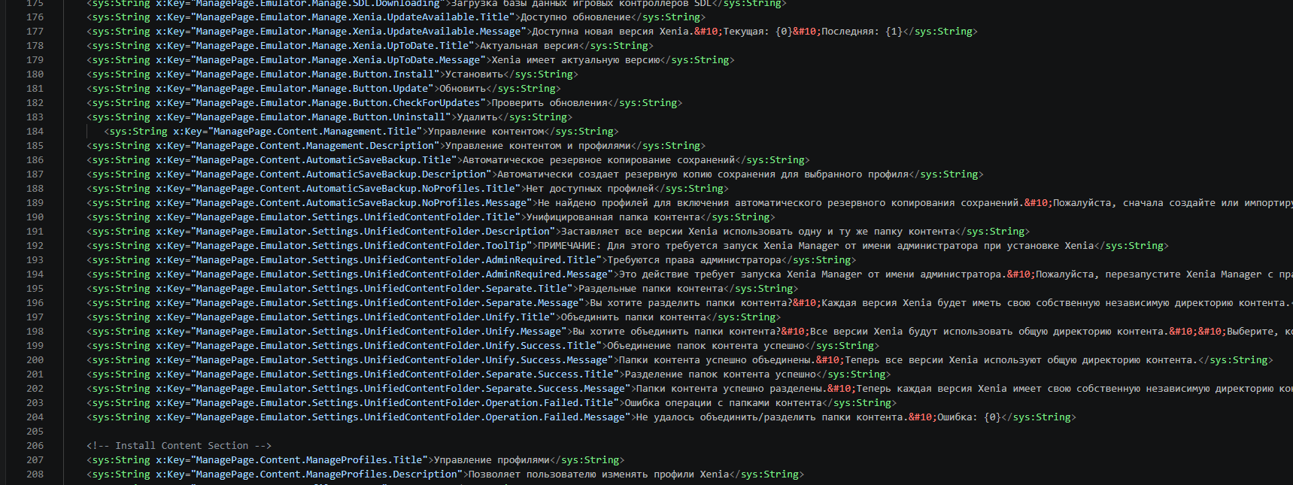Image resolution: width=1293 pixels, height=485 pixels.
Task: Click the key "UnifiedContentFolder.Separate.Title"
Action: click(x=466, y=288)
